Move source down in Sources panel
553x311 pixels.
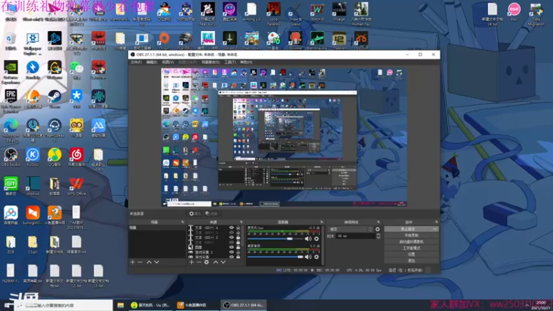point(223,263)
